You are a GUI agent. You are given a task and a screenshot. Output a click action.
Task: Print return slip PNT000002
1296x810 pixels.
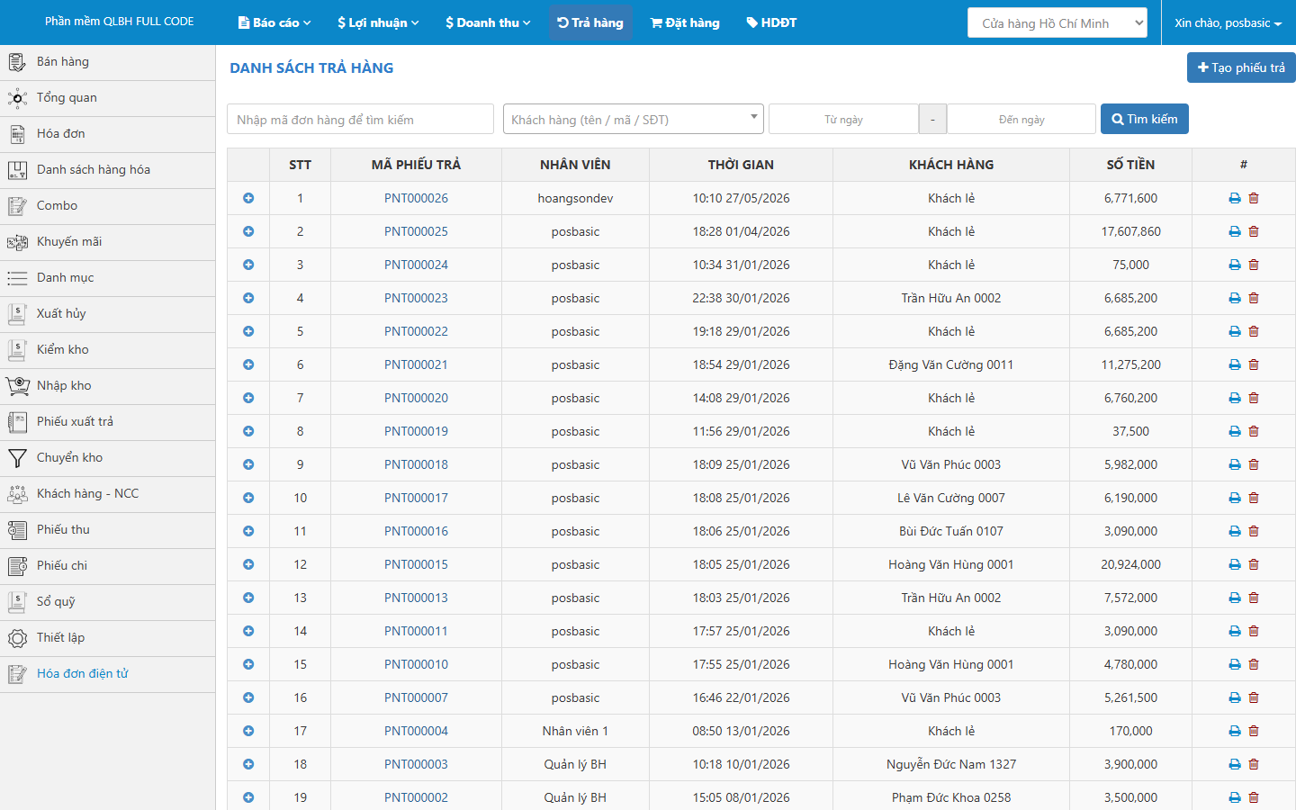(1235, 797)
